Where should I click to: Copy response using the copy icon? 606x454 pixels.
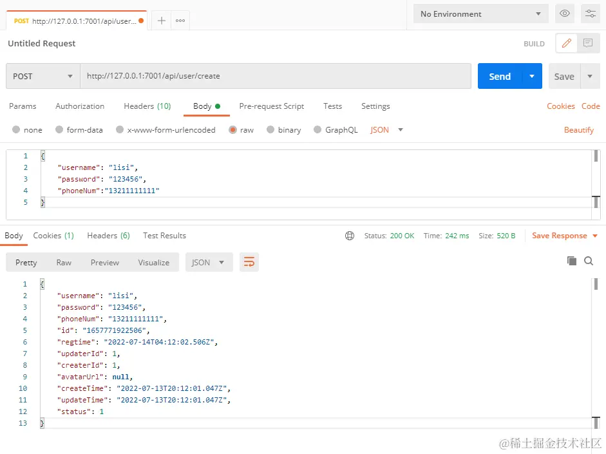(572, 261)
